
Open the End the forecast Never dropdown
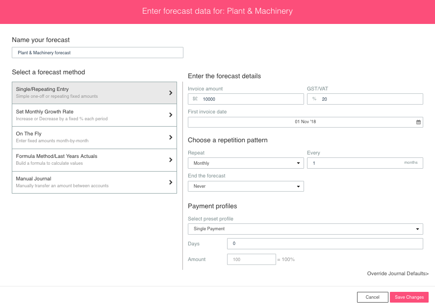point(246,186)
